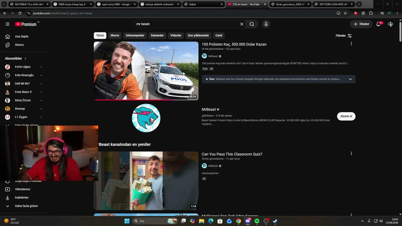Select the İzlenmeyenler filter chip
402x226 pixels.
(135, 35)
